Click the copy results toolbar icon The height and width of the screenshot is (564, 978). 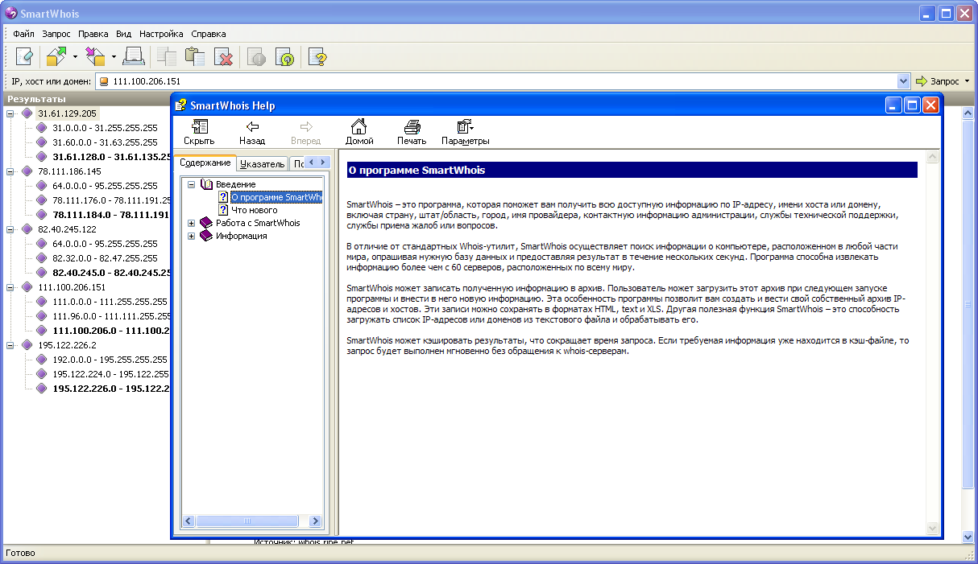(x=167, y=56)
